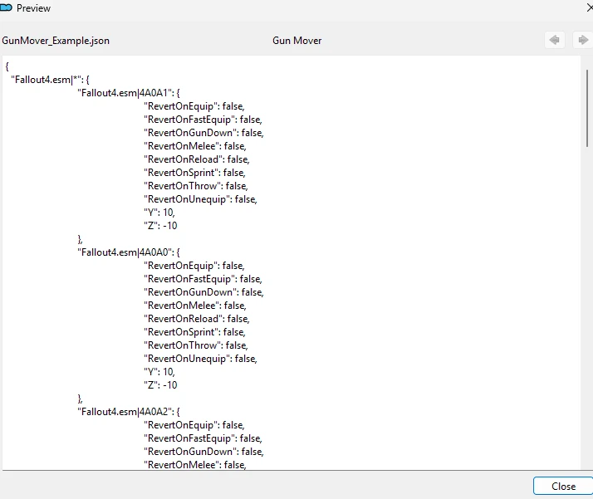Click "RevertOnFastEquip" under 4A0A2
This screenshot has width=593, height=499.
click(203, 438)
